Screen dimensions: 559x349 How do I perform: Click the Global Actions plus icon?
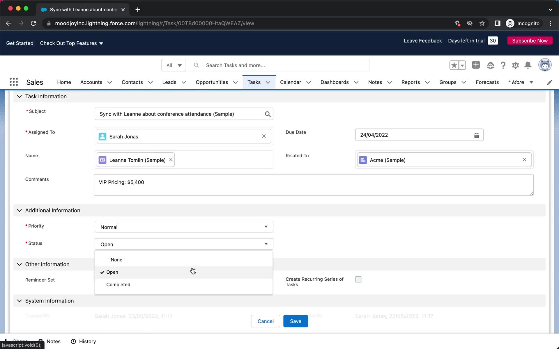point(476,65)
